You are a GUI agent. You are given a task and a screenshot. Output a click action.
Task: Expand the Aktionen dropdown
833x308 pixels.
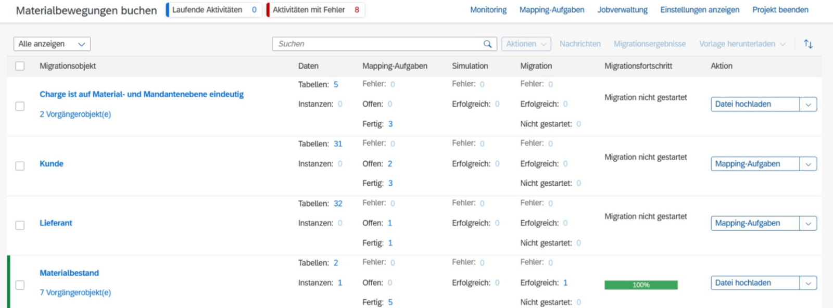(526, 44)
